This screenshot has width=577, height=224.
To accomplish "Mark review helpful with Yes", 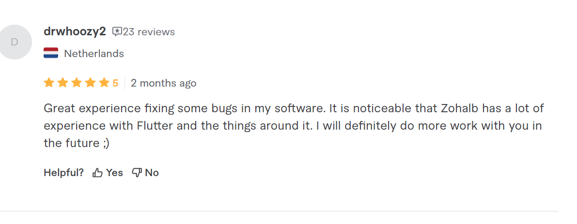I will coord(114,173).
